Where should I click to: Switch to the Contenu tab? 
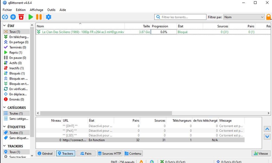(133, 153)
